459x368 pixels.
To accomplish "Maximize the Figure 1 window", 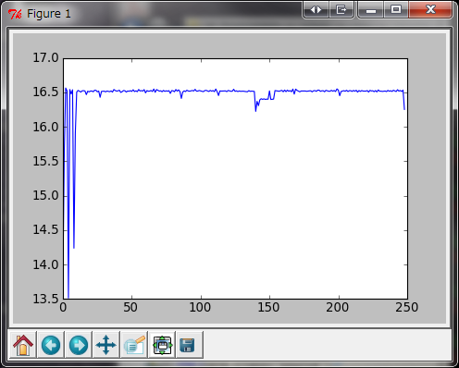I will (x=396, y=10).
